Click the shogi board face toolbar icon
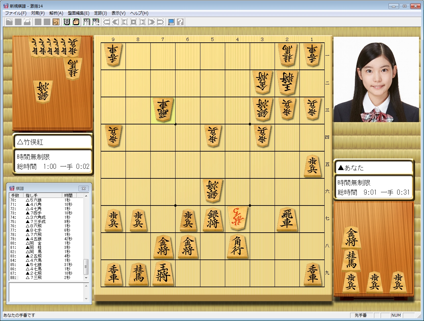 67,22
